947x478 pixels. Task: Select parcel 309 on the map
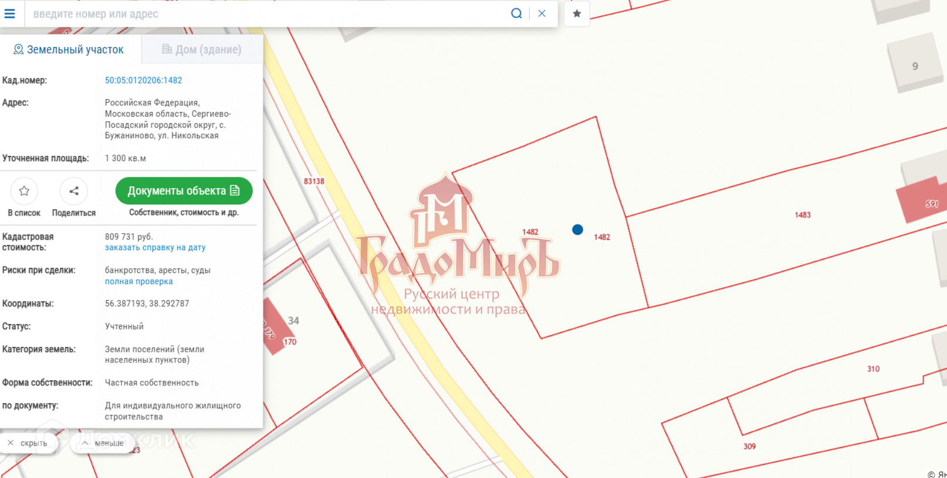(749, 446)
